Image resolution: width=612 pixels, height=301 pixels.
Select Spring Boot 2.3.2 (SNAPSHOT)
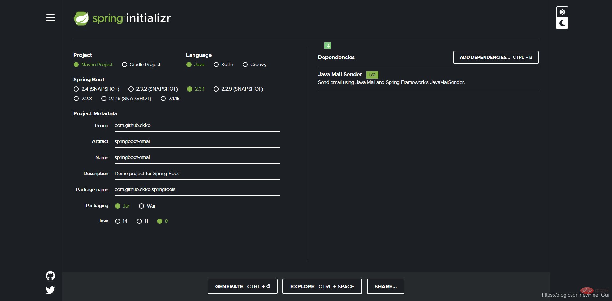coord(153,89)
